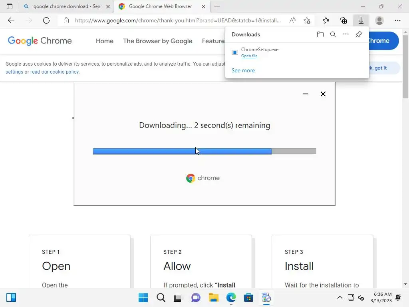
Task: Close the Google Chrome Web Browser tab
Action: coord(203,6)
